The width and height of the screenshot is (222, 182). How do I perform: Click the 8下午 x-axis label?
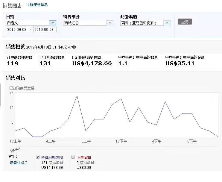pyautogui.click(x=191, y=141)
